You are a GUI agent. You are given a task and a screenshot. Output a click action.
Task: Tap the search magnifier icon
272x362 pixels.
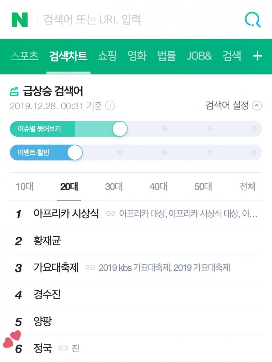pos(253,20)
